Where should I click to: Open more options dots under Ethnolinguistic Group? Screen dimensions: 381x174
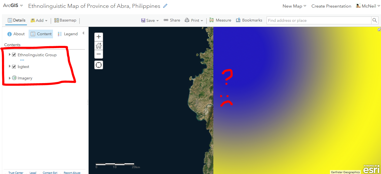tap(22, 60)
